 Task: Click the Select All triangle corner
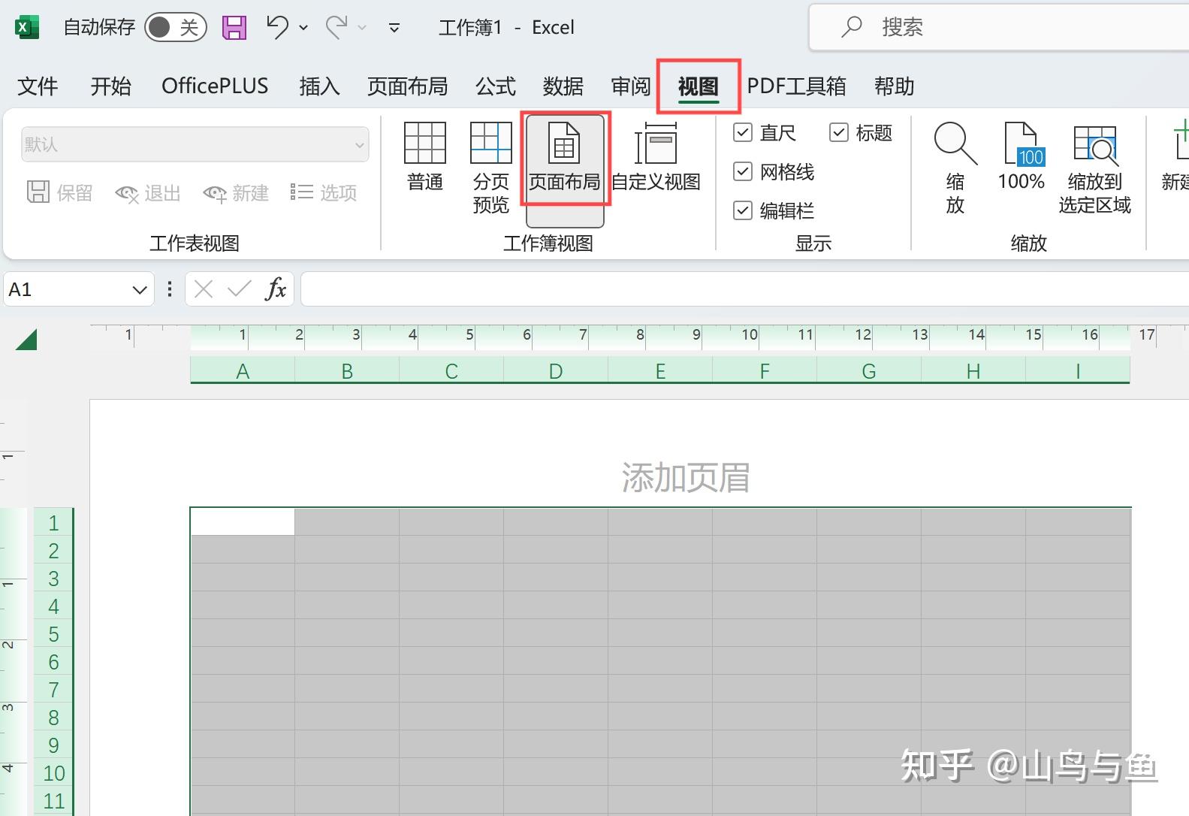pos(26,340)
